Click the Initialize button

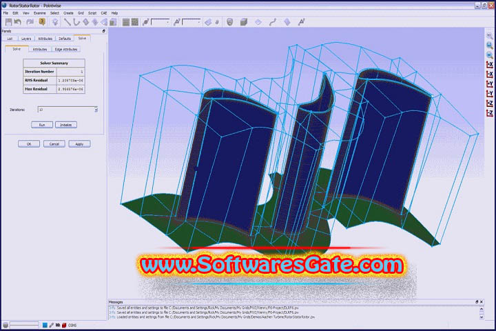tap(66, 125)
